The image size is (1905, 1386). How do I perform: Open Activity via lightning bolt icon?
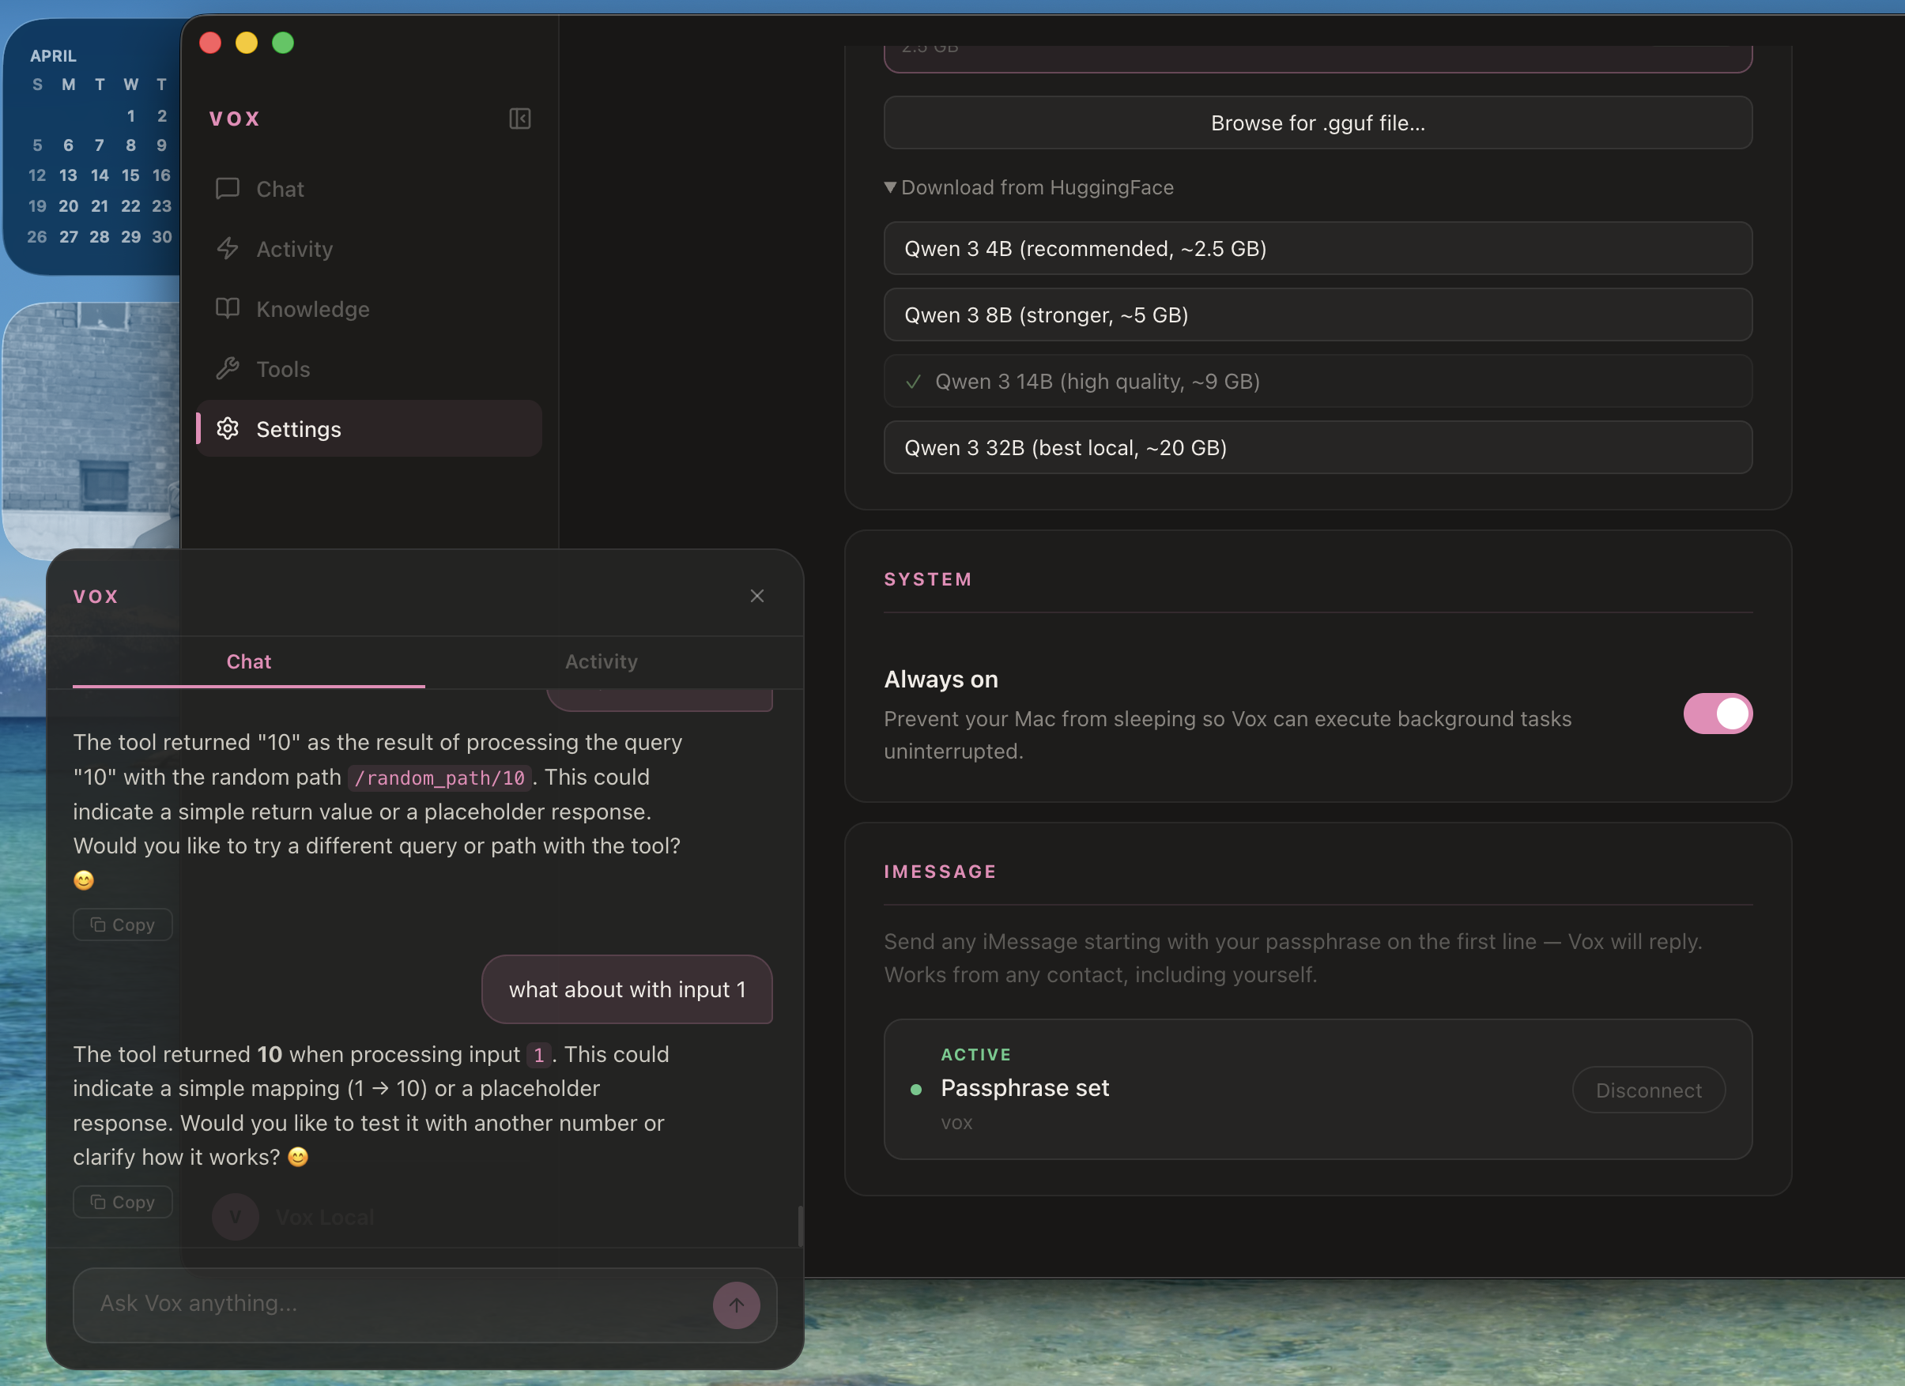[x=228, y=248]
